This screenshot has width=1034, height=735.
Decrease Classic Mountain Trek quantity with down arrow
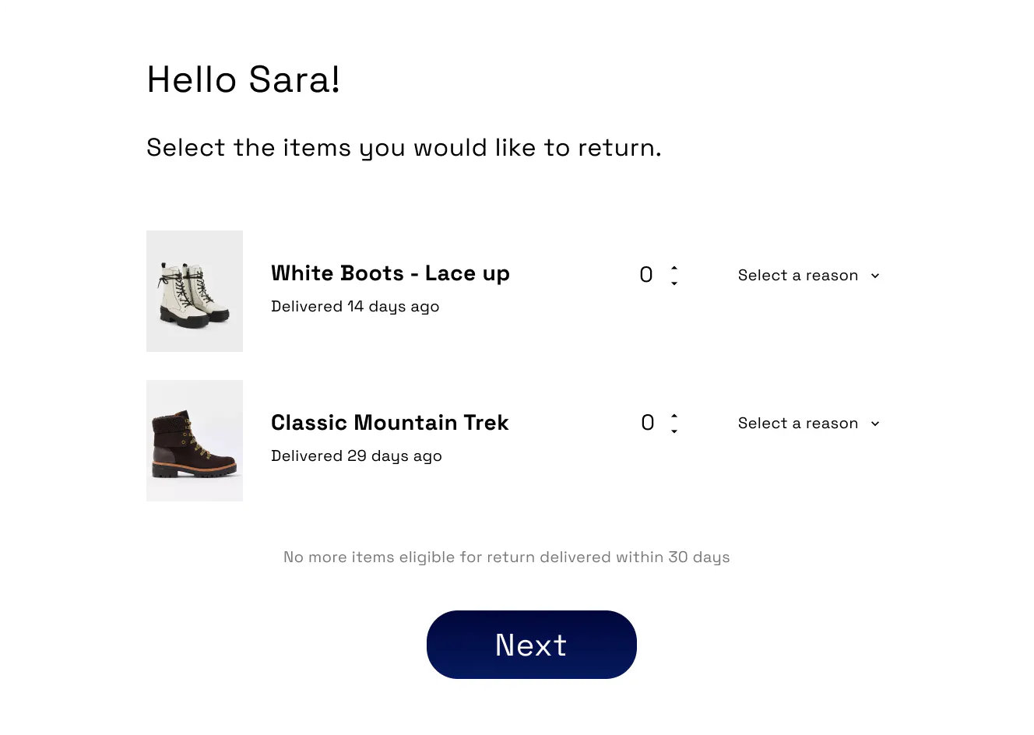(674, 430)
